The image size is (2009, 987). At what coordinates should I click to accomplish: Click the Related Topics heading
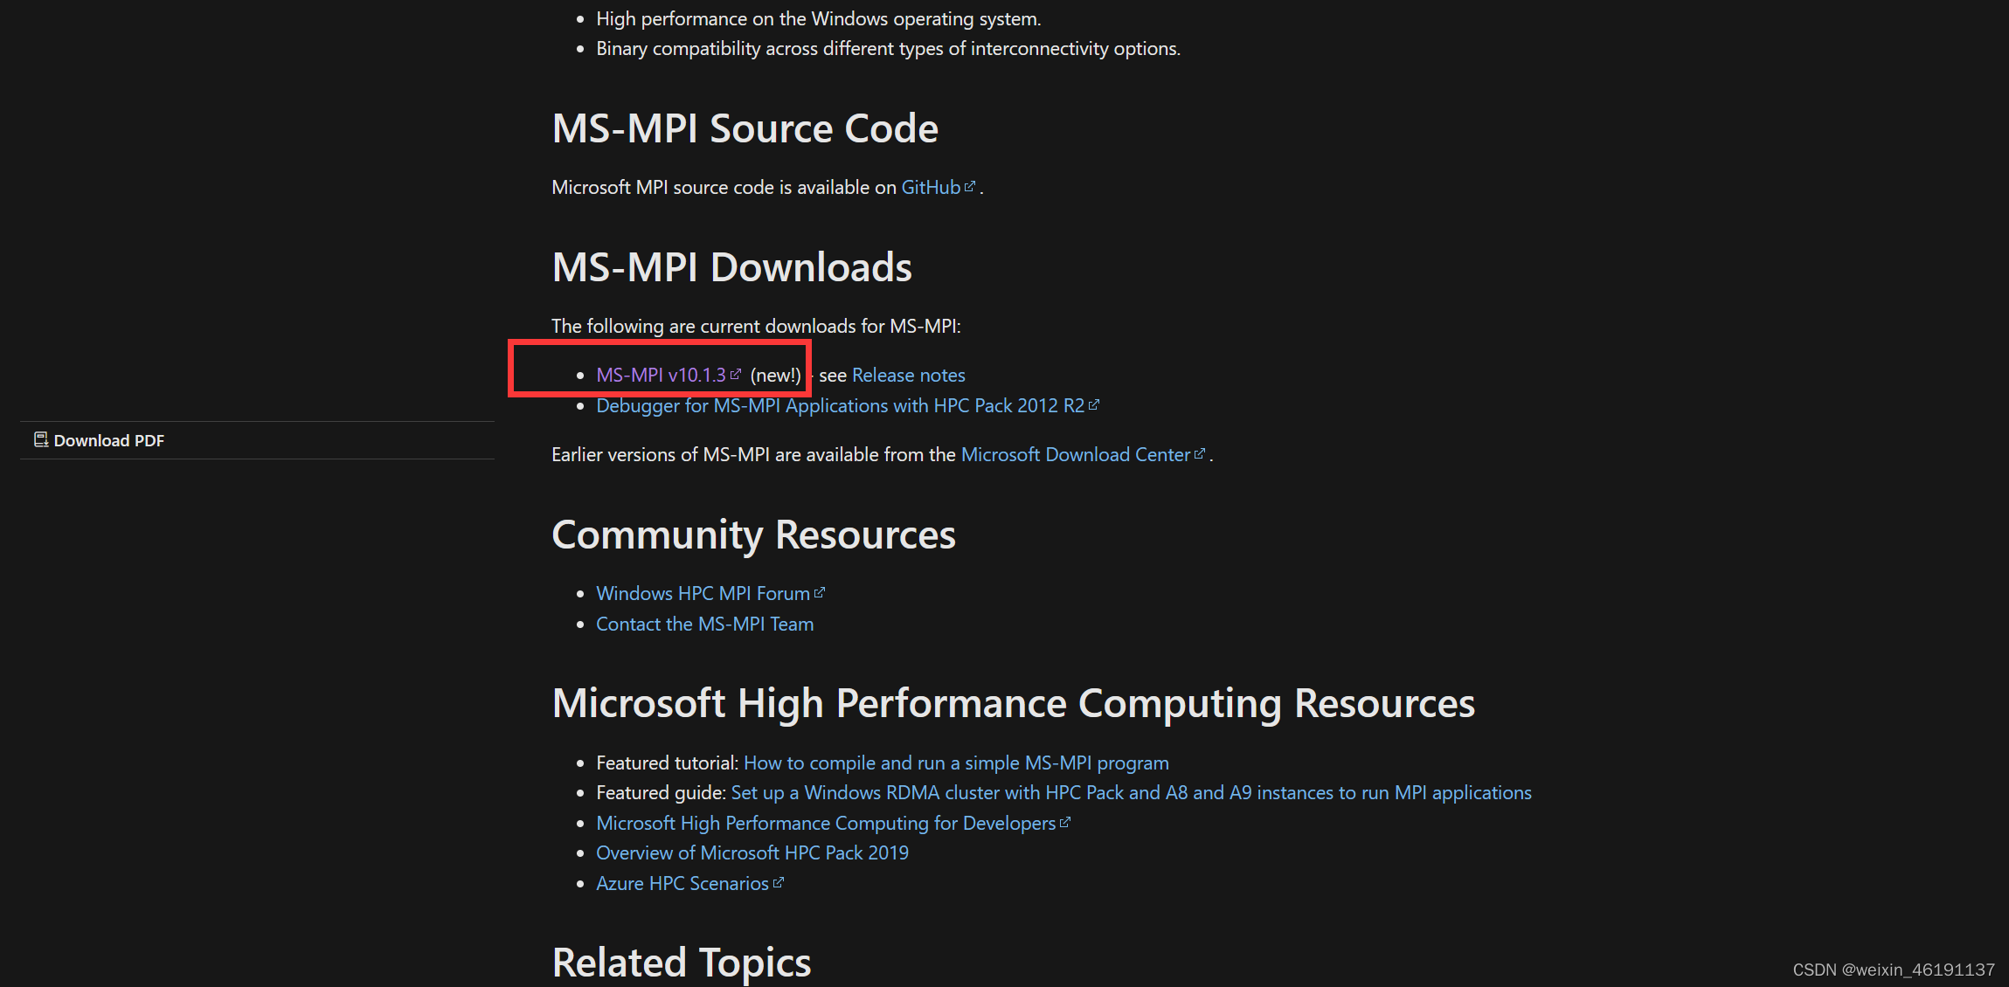point(682,963)
